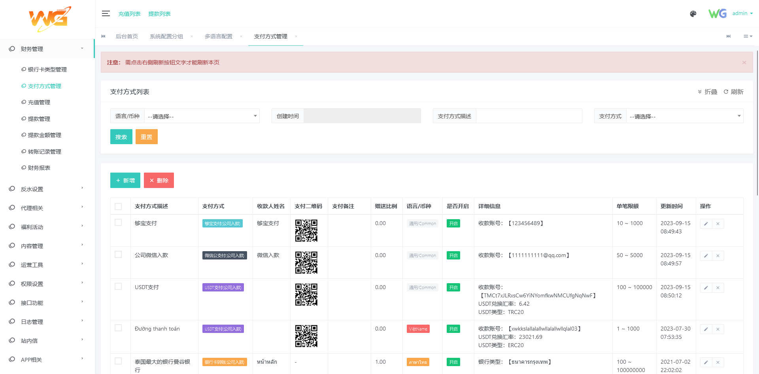Click the delete X for USDT支付 row
Viewport: 759px width, 374px height.
(718, 288)
